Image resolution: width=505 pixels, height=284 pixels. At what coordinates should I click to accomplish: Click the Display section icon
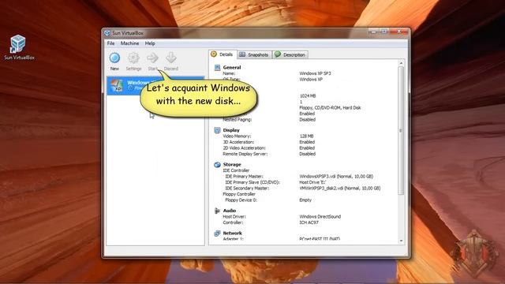click(217, 130)
